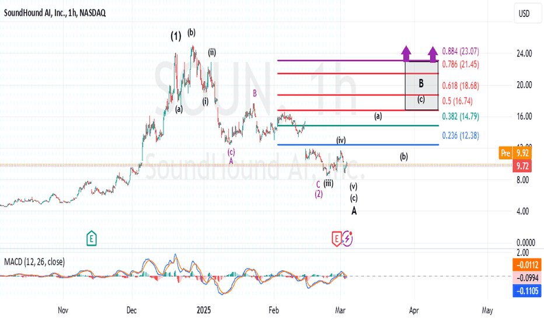Click the (i) wave label

coord(205,102)
